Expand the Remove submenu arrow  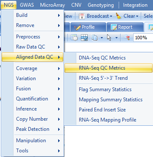click(x=59, y=25)
